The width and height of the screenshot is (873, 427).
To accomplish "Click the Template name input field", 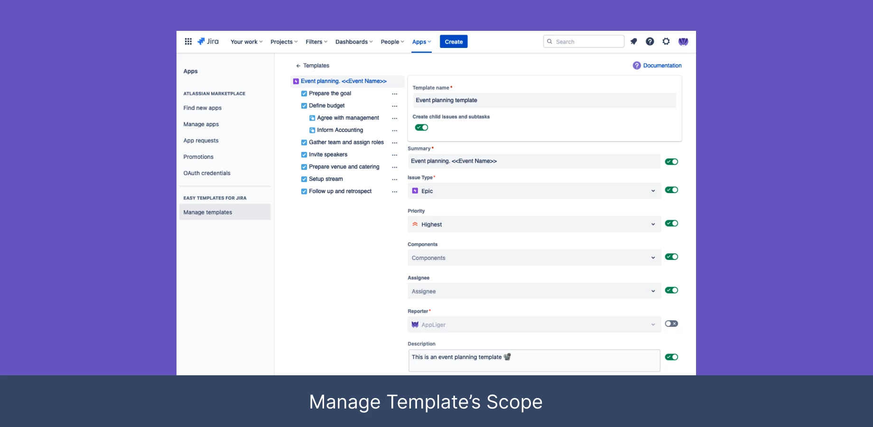I will (x=544, y=101).
